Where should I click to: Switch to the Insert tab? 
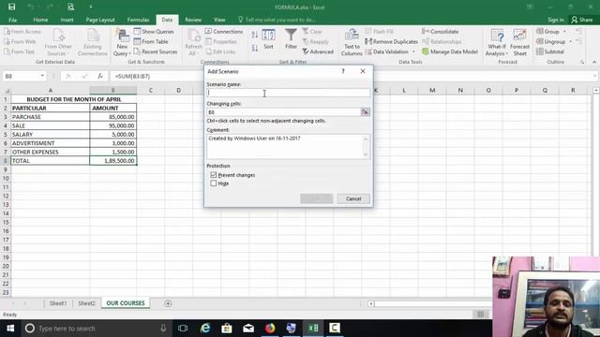pos(67,20)
